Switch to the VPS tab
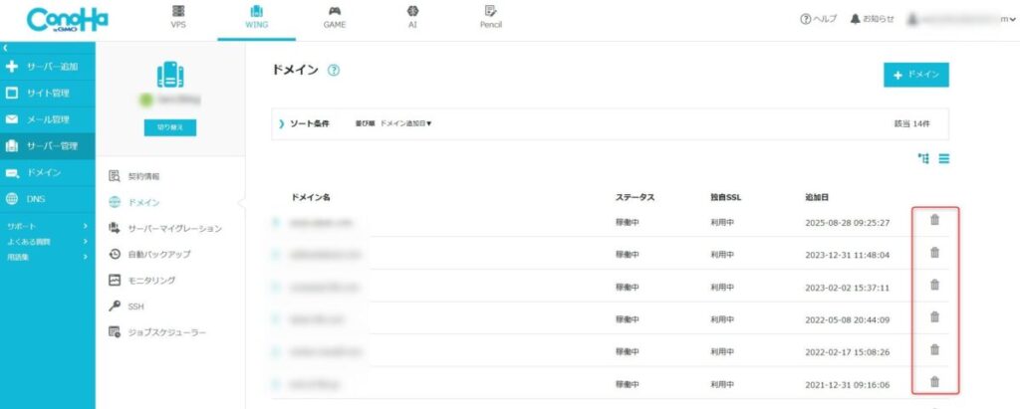Screen dimensions: 1020x409 click(x=178, y=18)
